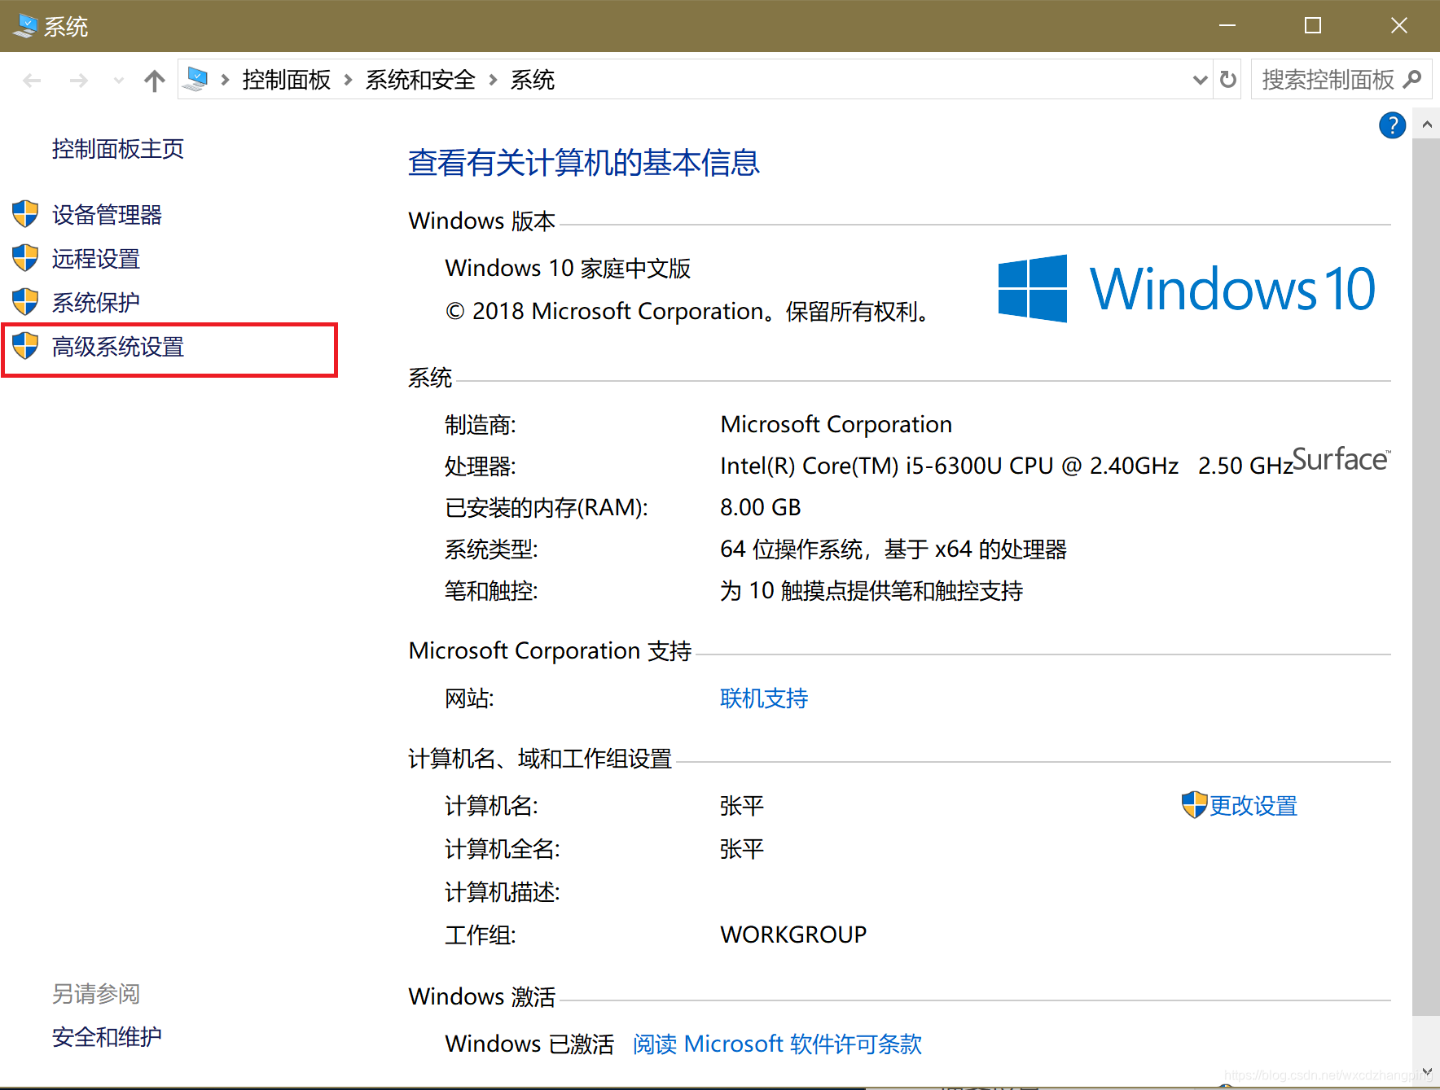
Task: Minimize the 系统 window
Action: coord(1227,26)
